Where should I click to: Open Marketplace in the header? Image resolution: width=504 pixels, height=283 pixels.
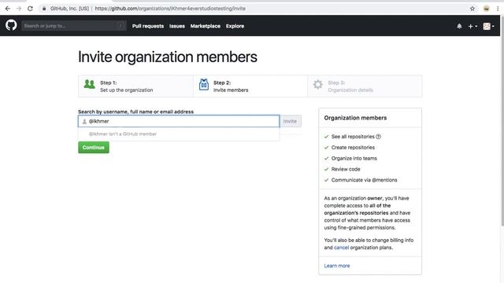coord(206,26)
